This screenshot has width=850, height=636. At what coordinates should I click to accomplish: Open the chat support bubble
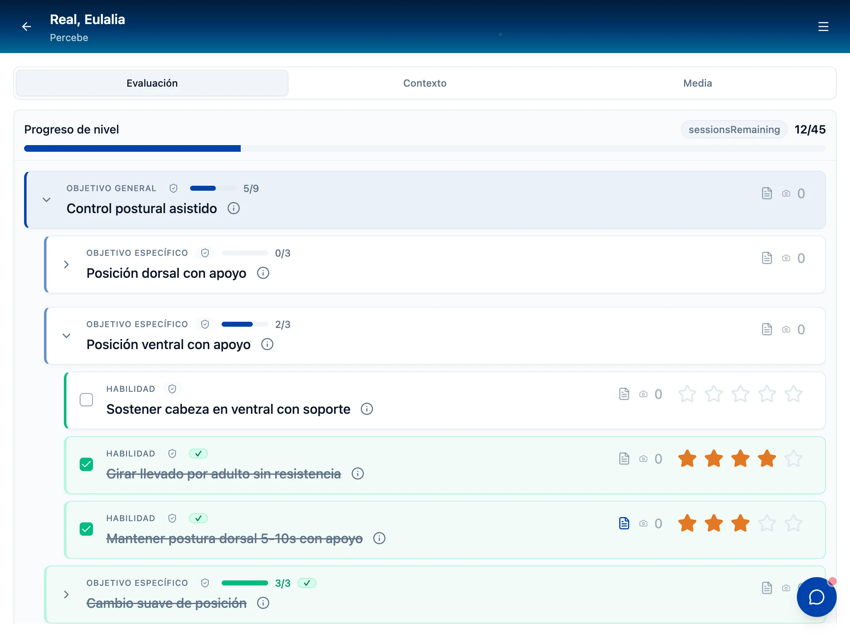pyautogui.click(x=816, y=597)
